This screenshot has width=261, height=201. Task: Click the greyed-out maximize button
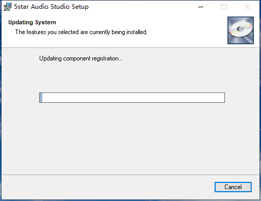(x=224, y=7)
